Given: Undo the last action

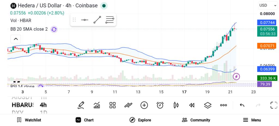Looking at the screenshot, I should pyautogui.click(x=242, y=105).
